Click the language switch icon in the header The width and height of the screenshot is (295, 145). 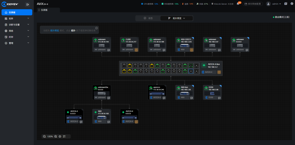coord(286,4)
